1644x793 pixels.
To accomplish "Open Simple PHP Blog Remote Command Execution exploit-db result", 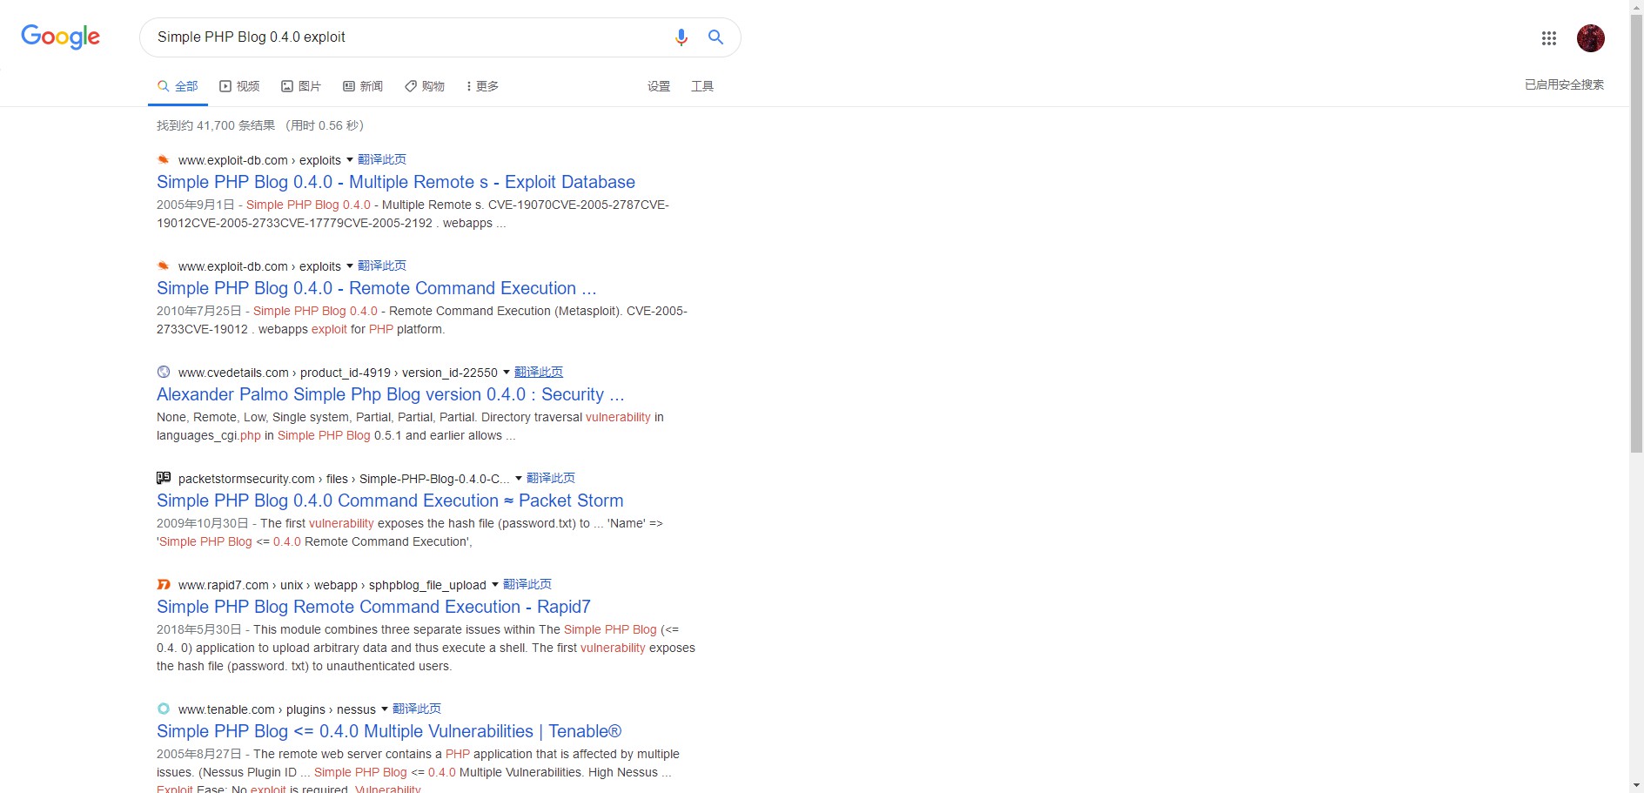I will pos(377,288).
